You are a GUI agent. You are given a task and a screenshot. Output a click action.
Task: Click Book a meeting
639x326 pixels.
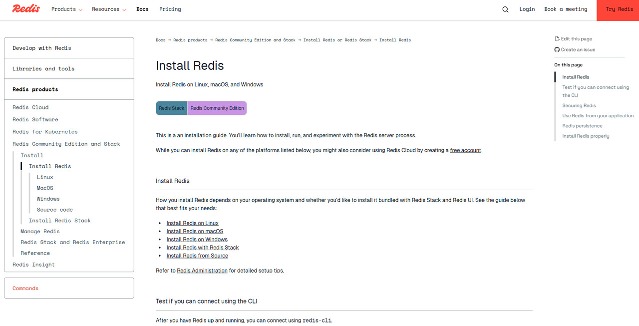pos(566,9)
